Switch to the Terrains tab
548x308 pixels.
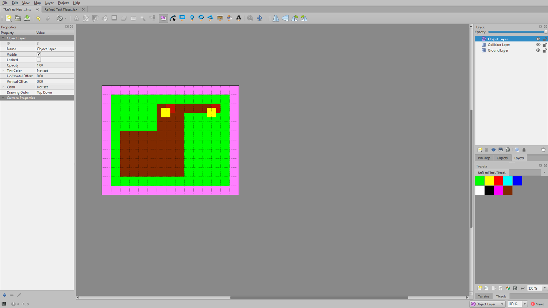pyautogui.click(x=484, y=296)
